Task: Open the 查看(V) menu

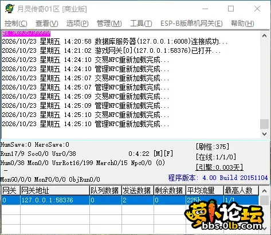Action: point(47,23)
